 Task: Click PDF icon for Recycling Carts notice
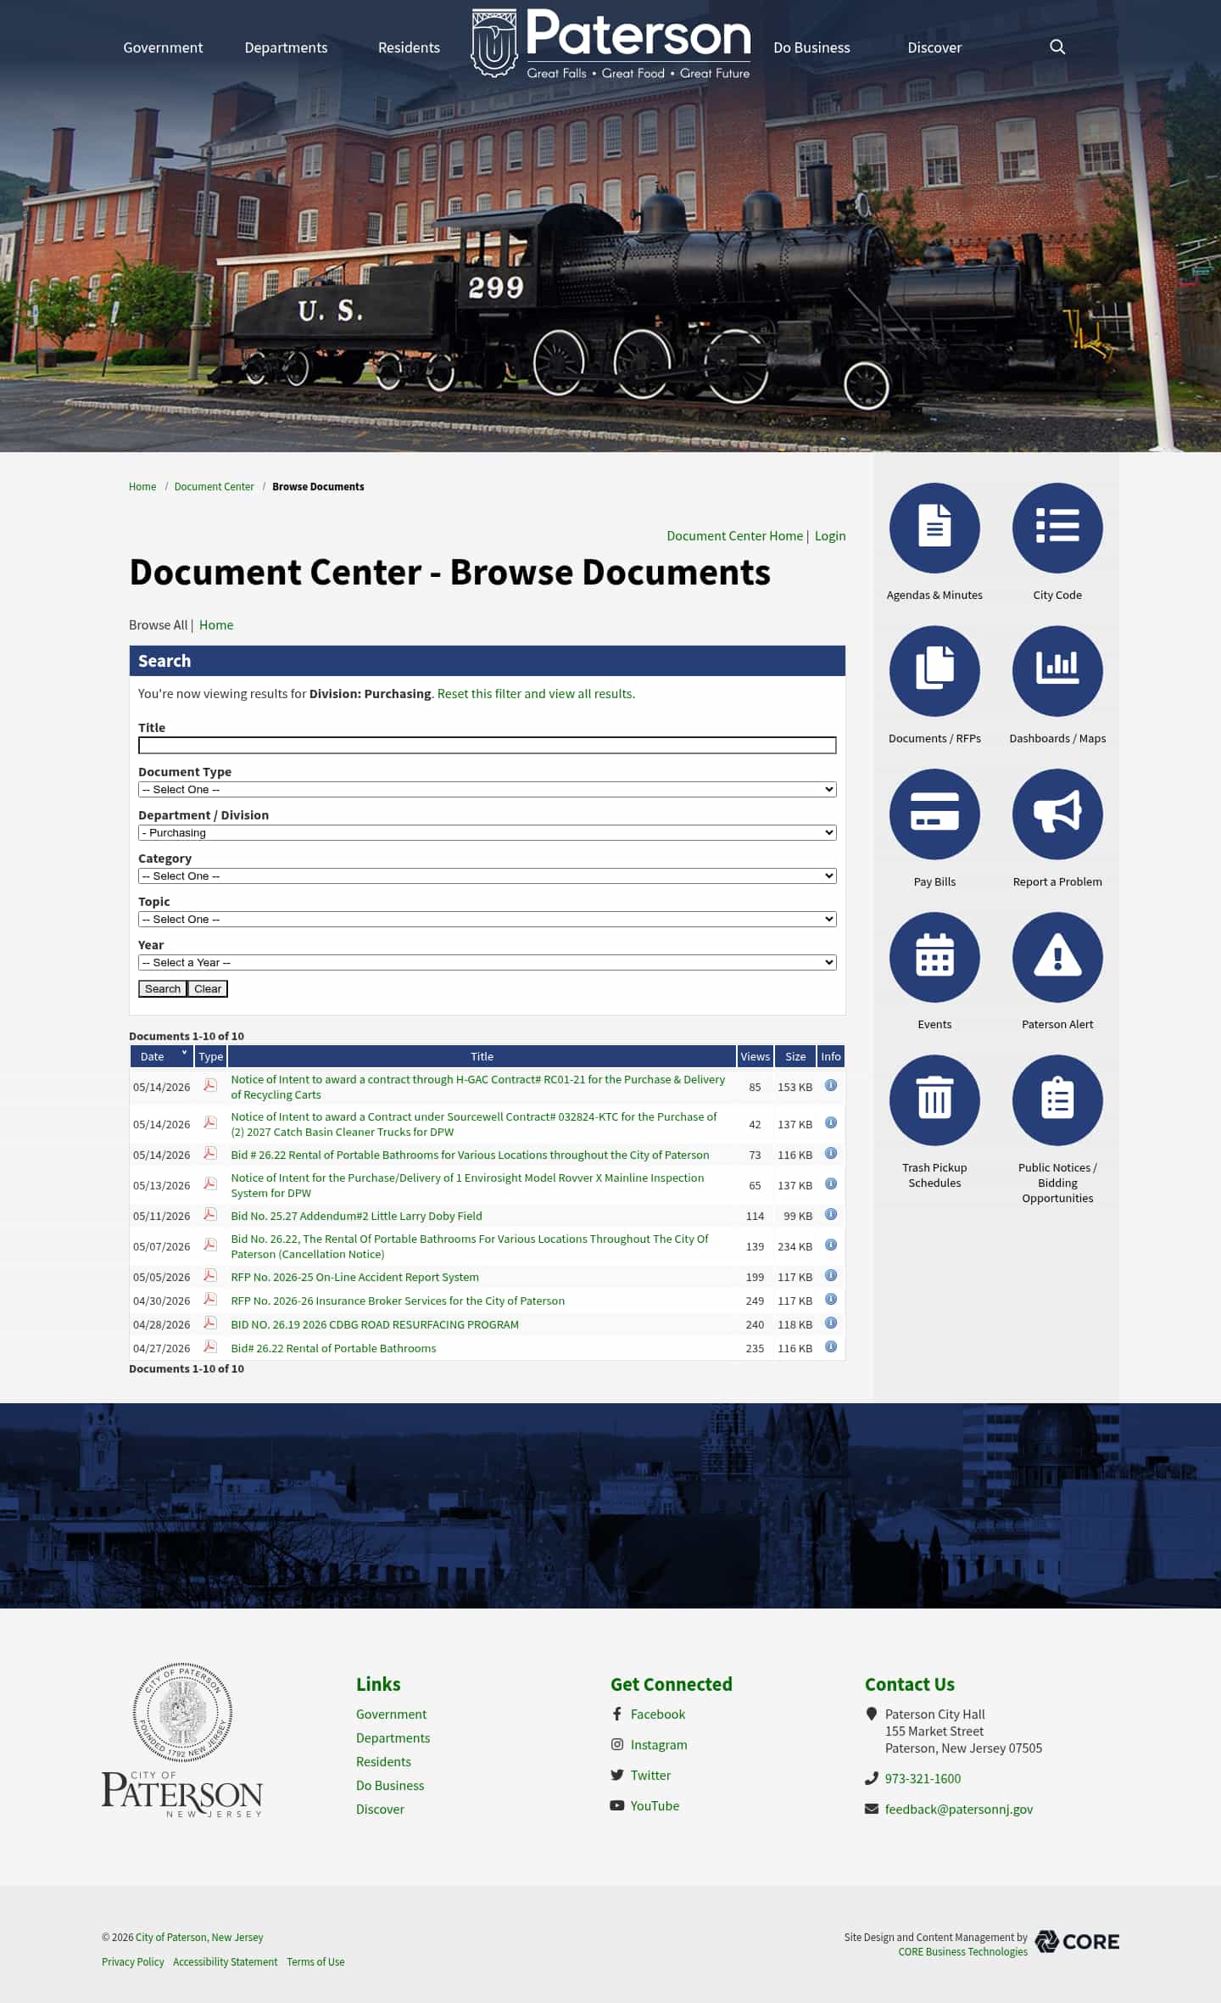point(210,1085)
